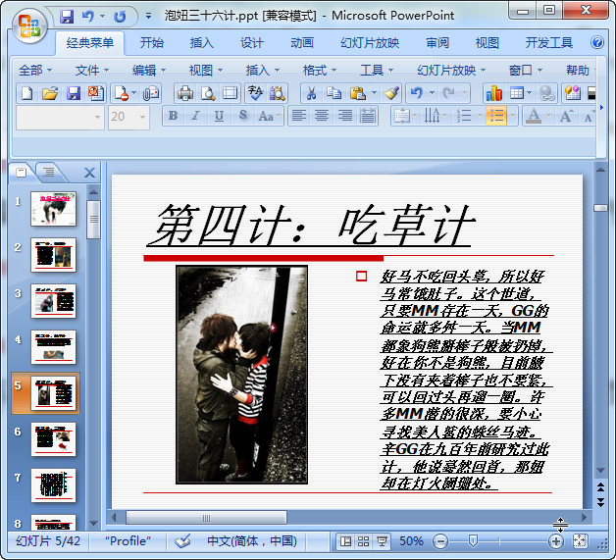Image resolution: width=616 pixels, height=560 pixels.
Task: Toggle Bold formatting
Action: pos(173,116)
